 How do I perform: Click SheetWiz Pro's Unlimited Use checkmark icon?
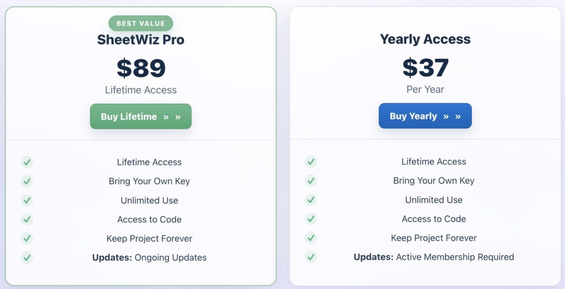[27, 201]
